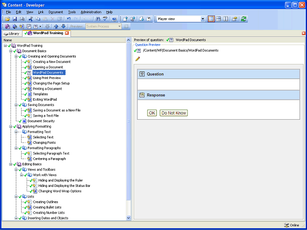Screen dimensions: 307x230
Task: Click the tree scrollbar down arrow
Action: 129,218
